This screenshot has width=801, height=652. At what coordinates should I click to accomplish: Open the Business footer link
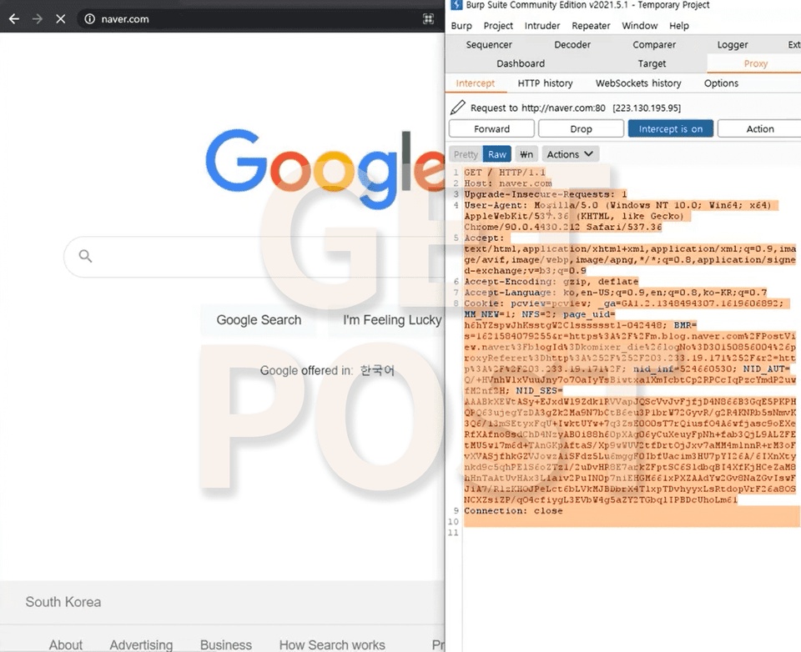[x=226, y=644]
